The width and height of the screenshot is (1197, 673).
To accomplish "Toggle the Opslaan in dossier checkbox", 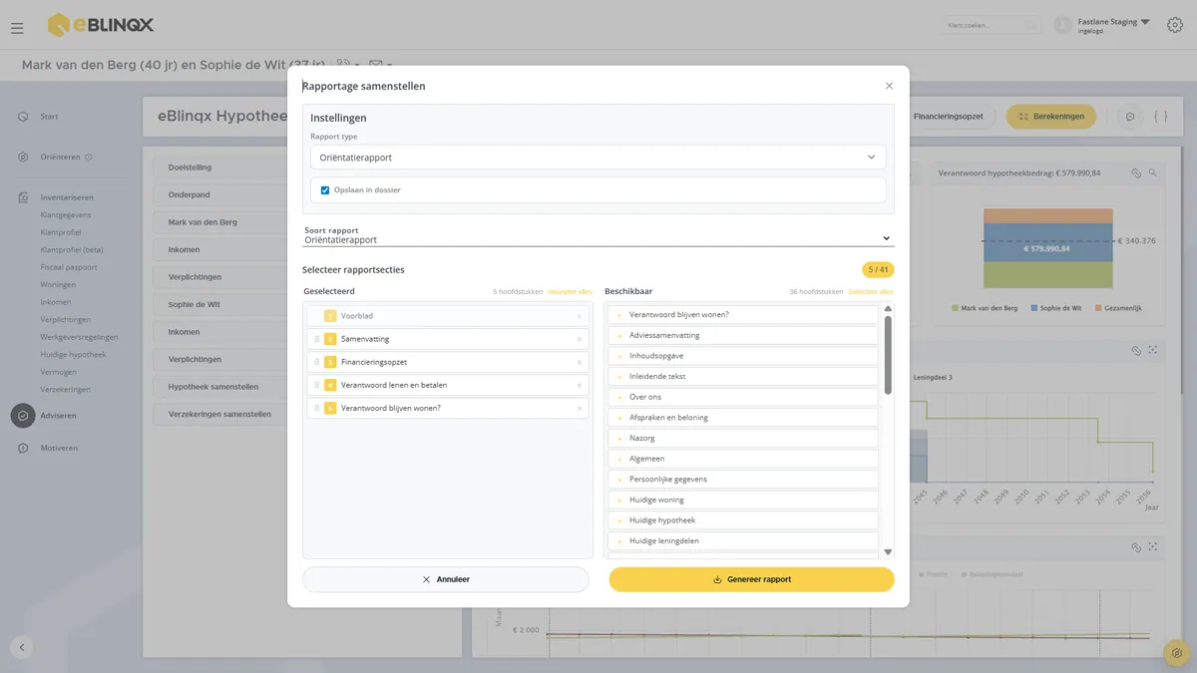I will (x=325, y=189).
